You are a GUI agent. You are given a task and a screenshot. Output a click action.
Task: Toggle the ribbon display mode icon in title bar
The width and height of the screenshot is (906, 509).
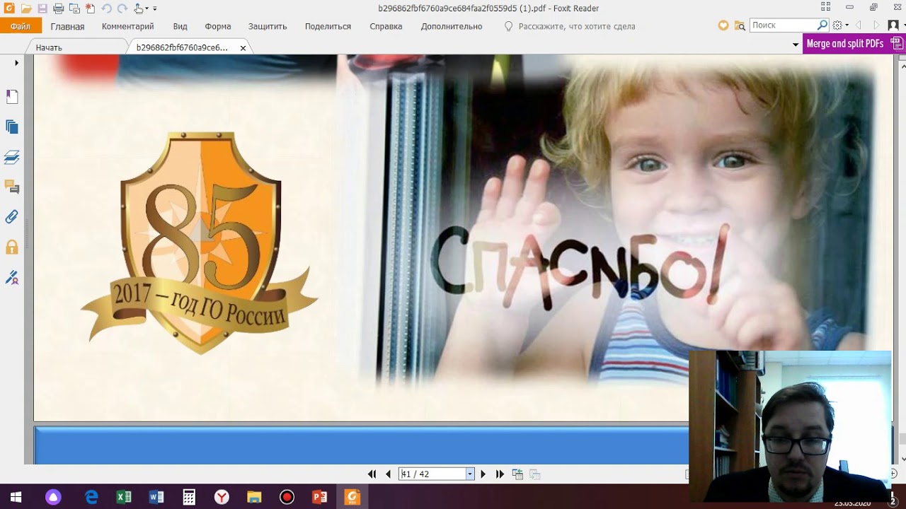[x=825, y=8]
